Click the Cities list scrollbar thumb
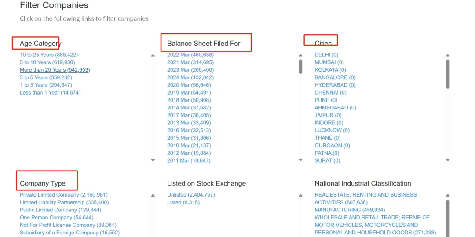 pos(448,74)
